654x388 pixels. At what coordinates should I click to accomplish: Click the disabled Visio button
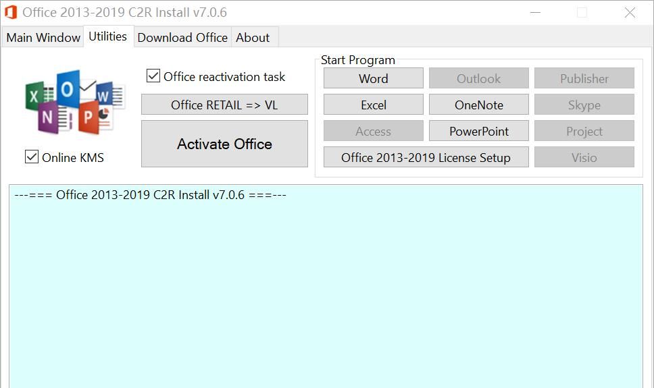coord(584,157)
